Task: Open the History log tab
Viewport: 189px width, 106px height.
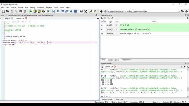Action: pos(119,99)
